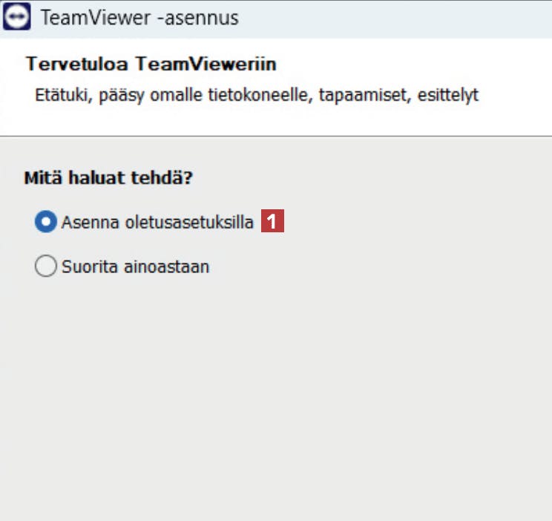Viewport: 552px width, 521px height.
Task: Choose the 'Suorita ainoastaan' radio option
Action: pos(46,266)
